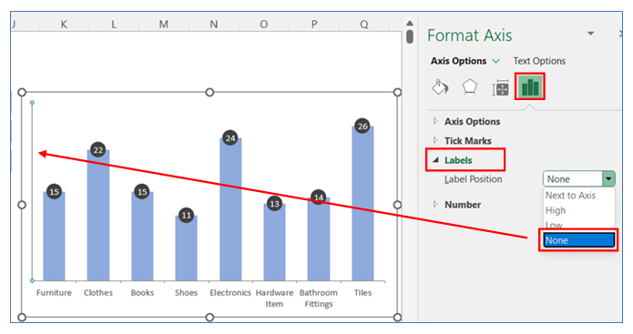This screenshot has width=633, height=334.
Task: Click the Furniture axis label
Action: click(x=54, y=293)
